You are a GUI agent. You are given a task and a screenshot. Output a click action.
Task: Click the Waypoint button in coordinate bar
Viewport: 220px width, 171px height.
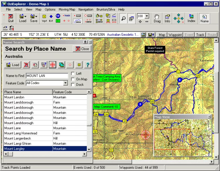175,35
